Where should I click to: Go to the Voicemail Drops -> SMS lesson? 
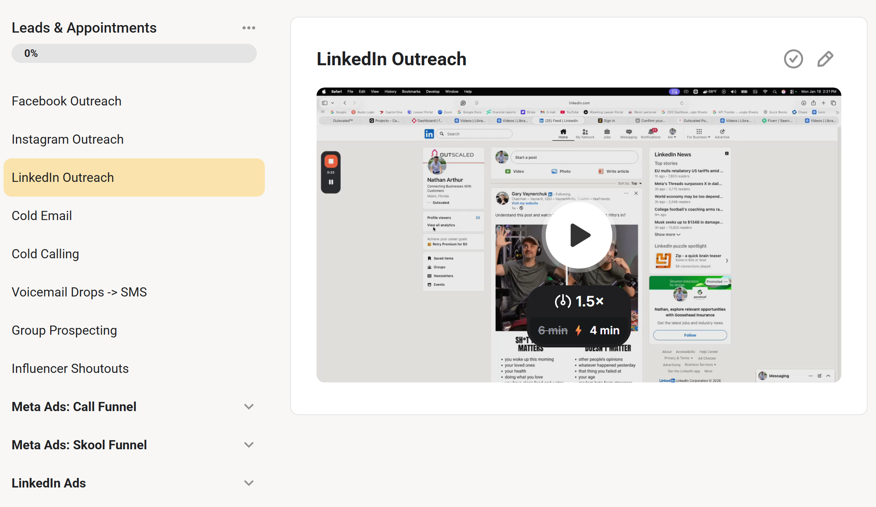79,292
